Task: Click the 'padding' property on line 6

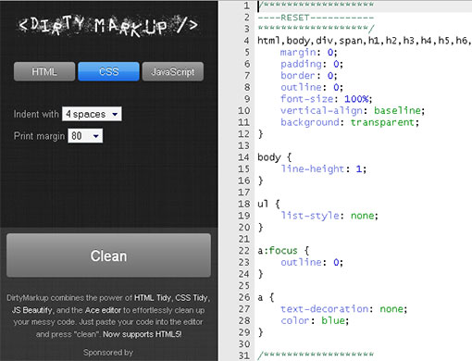Action: [301, 64]
